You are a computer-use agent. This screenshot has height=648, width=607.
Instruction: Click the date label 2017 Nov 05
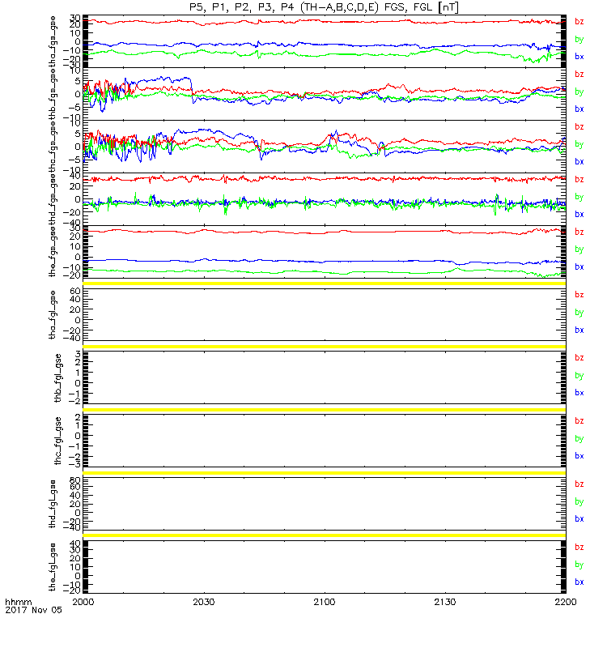(x=33, y=610)
